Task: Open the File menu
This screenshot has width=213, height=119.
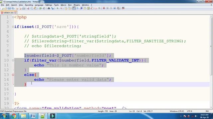Action: coord(2,5)
